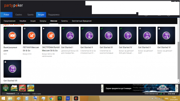The height and width of the screenshot is (101, 180).
Task: Open the locked Get Started VII tile
Action: [12, 69]
